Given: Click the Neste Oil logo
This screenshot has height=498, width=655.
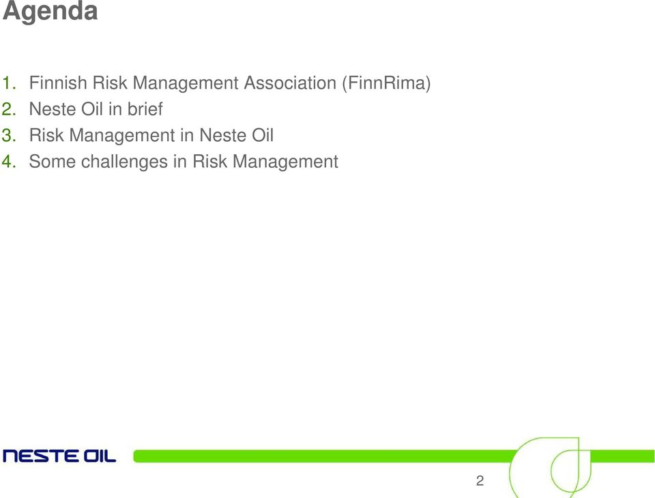Looking at the screenshot, I should [x=59, y=456].
